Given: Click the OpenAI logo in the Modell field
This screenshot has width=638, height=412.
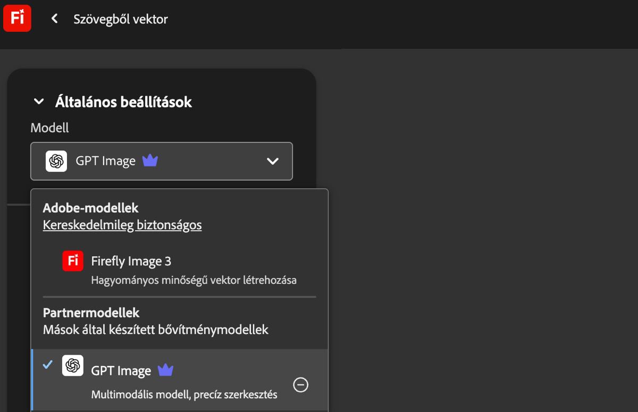Looking at the screenshot, I should (x=56, y=161).
